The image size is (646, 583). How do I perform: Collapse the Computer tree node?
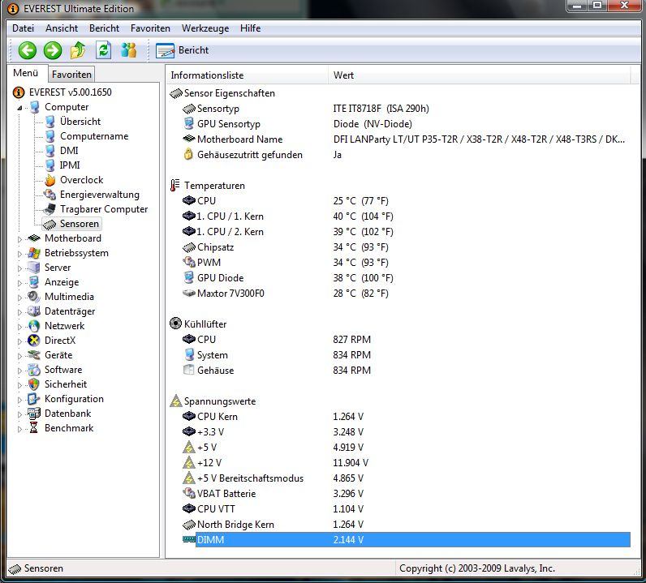point(19,108)
